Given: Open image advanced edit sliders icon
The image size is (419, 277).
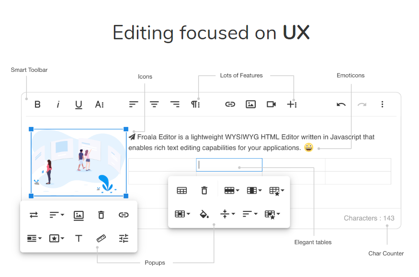Looking at the screenshot, I should pyautogui.click(x=124, y=238).
